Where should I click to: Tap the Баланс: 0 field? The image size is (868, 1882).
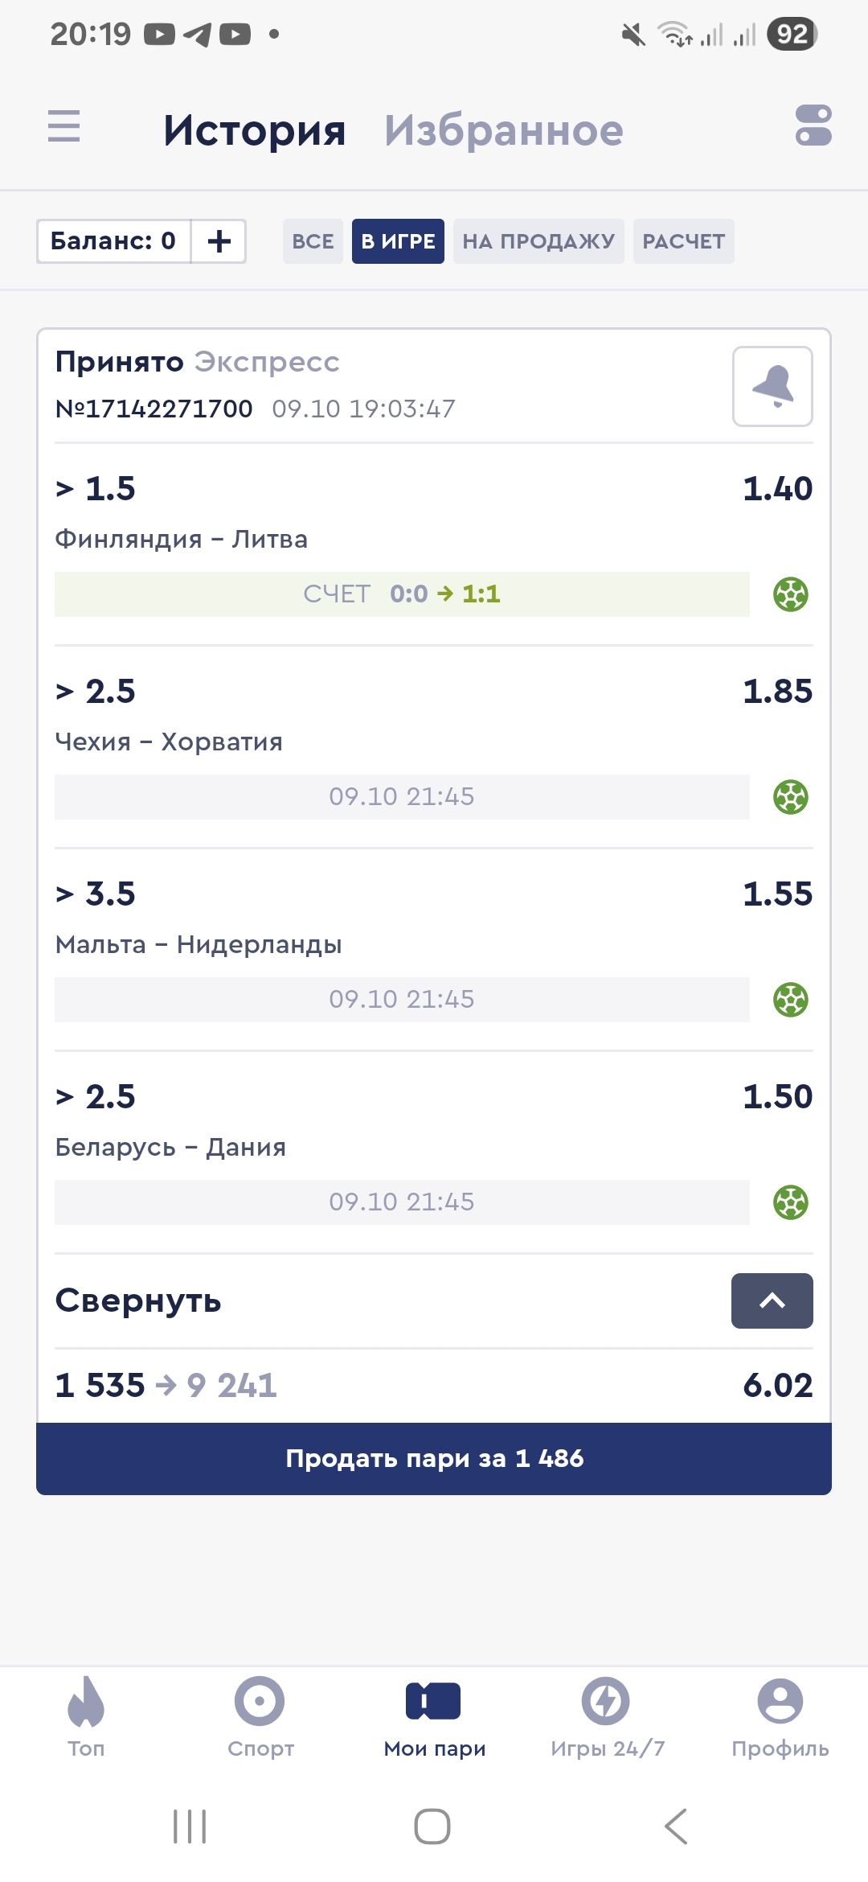point(113,241)
